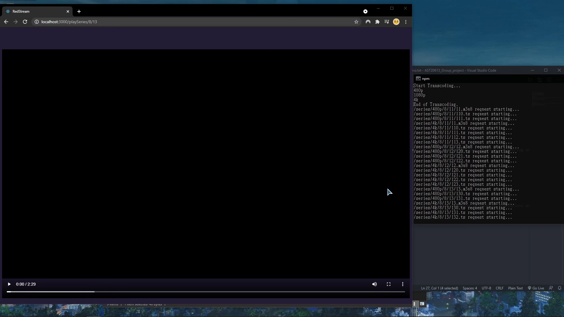Image resolution: width=564 pixels, height=317 pixels.
Task: Reload the localhost page
Action: tap(25, 22)
